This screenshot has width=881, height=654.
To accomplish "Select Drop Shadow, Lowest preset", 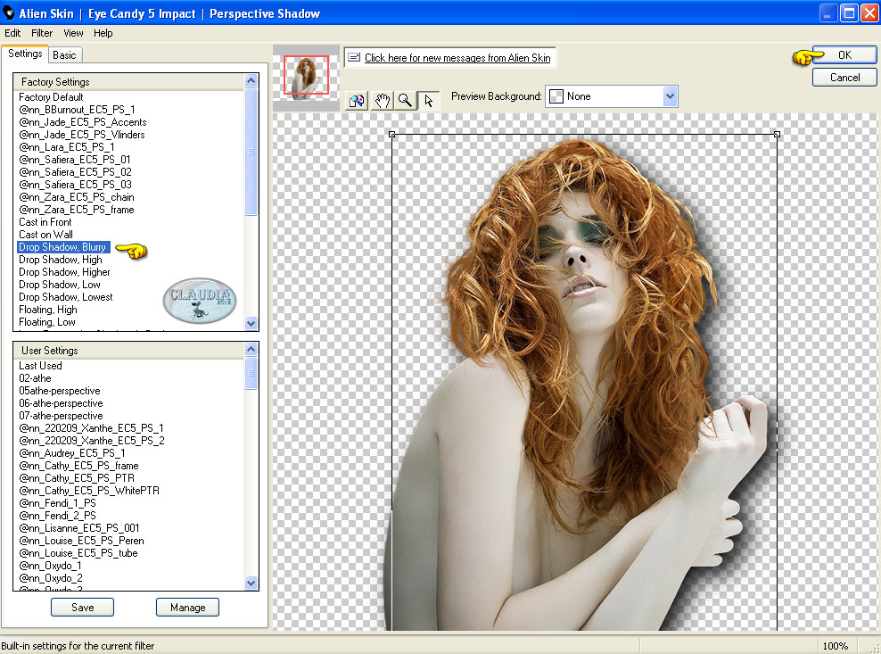I will coord(66,297).
